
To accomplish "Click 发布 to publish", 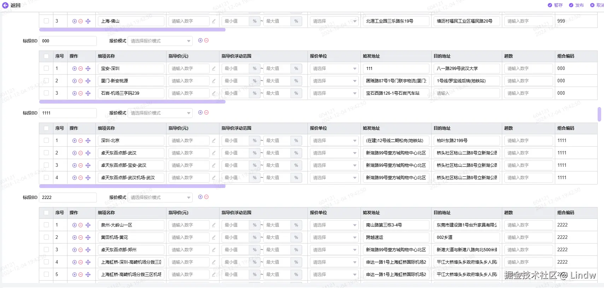I will click(x=576, y=5).
